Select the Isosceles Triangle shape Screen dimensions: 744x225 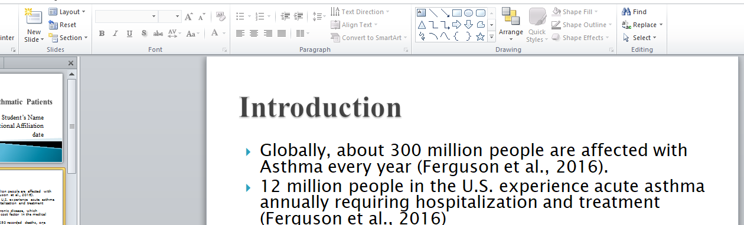pyautogui.click(x=422, y=25)
